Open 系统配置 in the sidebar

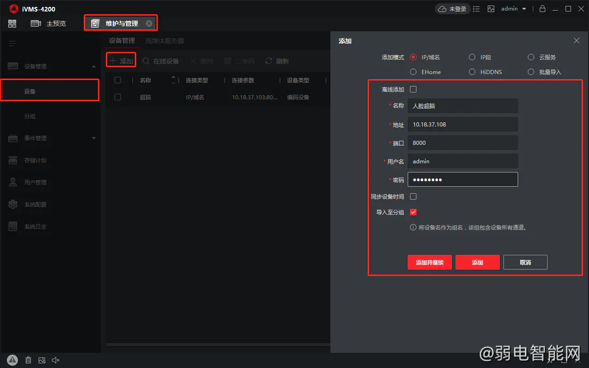pyautogui.click(x=35, y=204)
